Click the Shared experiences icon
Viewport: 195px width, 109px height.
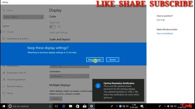tap(4, 80)
